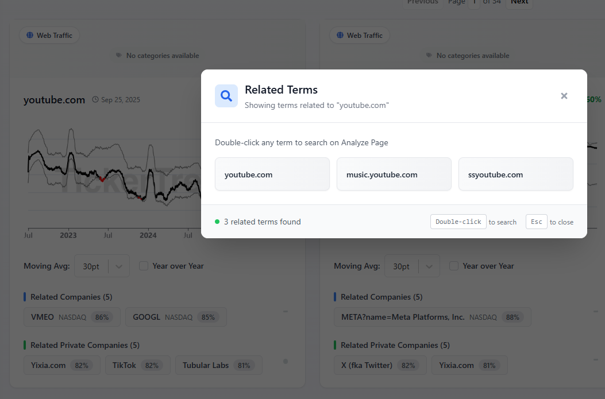Open the GOOGL related company chip
This screenshot has height=399, width=605.
coord(176,317)
